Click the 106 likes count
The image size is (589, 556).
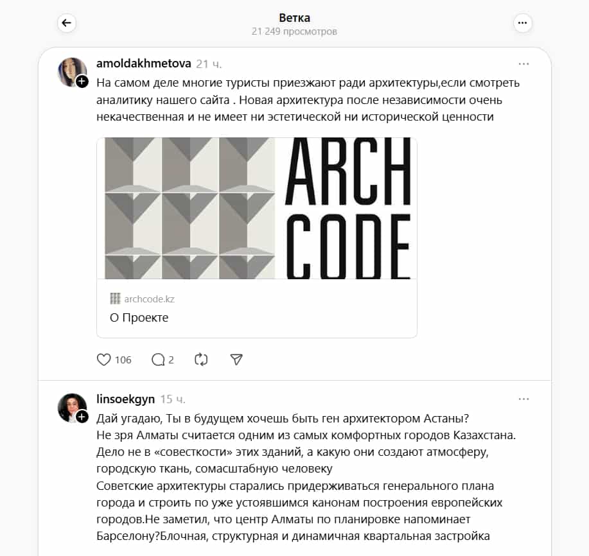123,360
